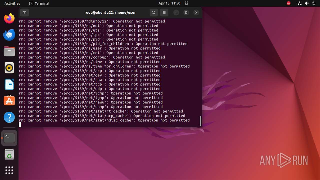Click the line with '/proc/5139/ns/uts'
Image resolution: width=320 pixels, height=180 pixels.
pos(88,30)
